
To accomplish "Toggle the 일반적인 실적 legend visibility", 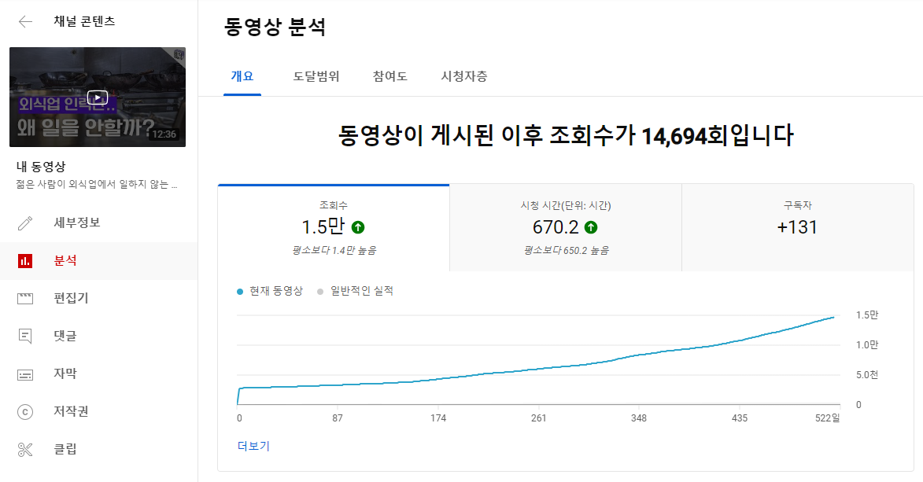I will pyautogui.click(x=362, y=290).
